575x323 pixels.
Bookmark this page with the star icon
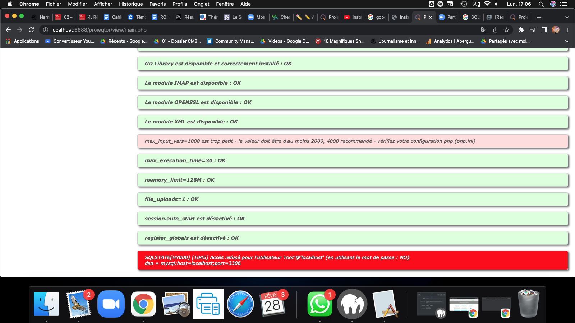pyautogui.click(x=507, y=30)
